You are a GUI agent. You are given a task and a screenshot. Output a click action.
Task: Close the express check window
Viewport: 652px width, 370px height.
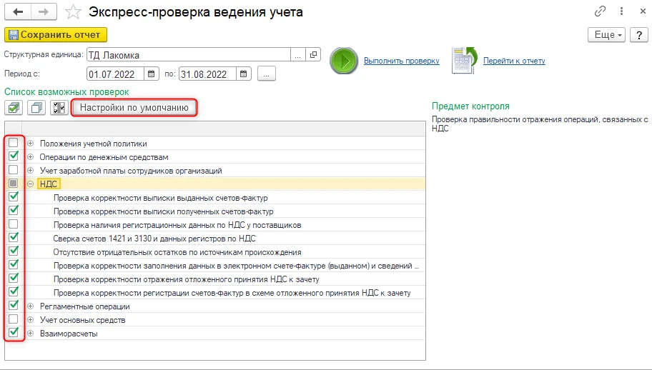[643, 11]
